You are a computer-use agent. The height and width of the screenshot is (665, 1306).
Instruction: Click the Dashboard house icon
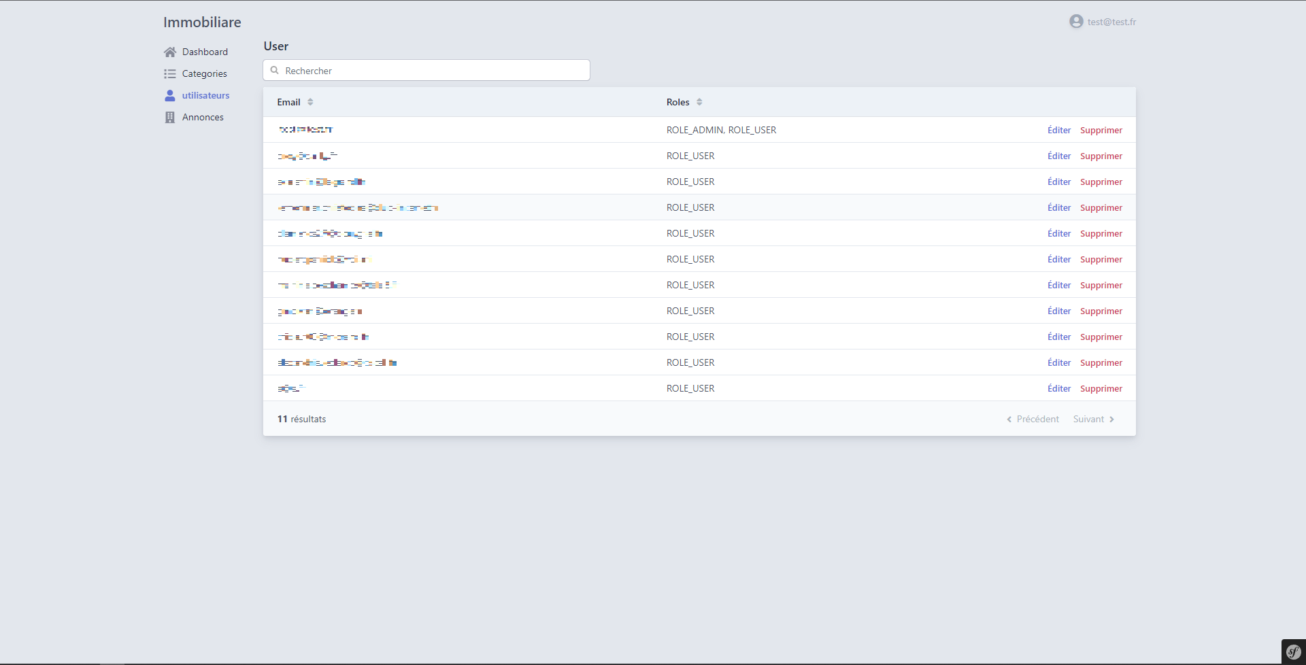pos(170,52)
